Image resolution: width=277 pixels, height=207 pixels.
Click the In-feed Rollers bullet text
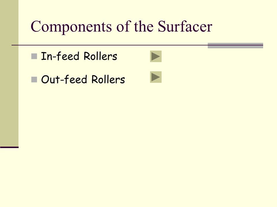click(x=79, y=56)
